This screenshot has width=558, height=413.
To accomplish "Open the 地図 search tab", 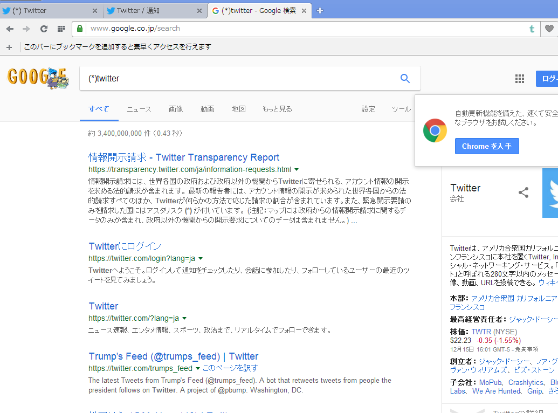I will (238, 109).
